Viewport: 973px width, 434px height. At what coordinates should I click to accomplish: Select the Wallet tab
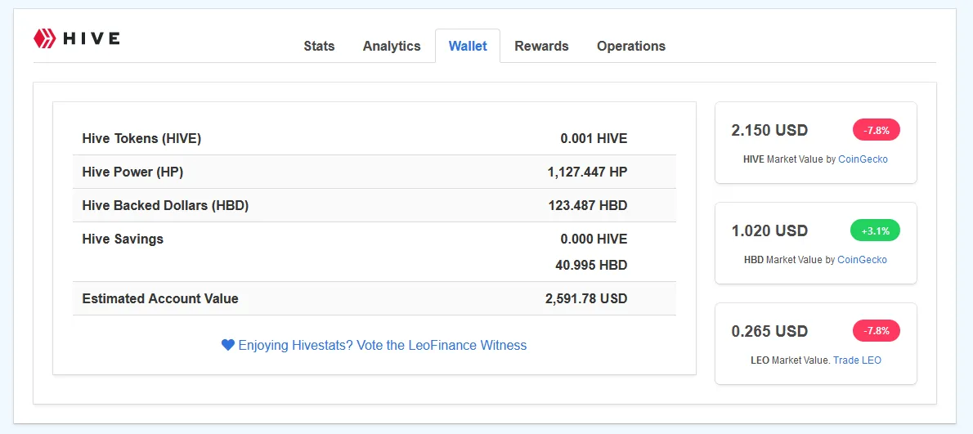point(468,46)
